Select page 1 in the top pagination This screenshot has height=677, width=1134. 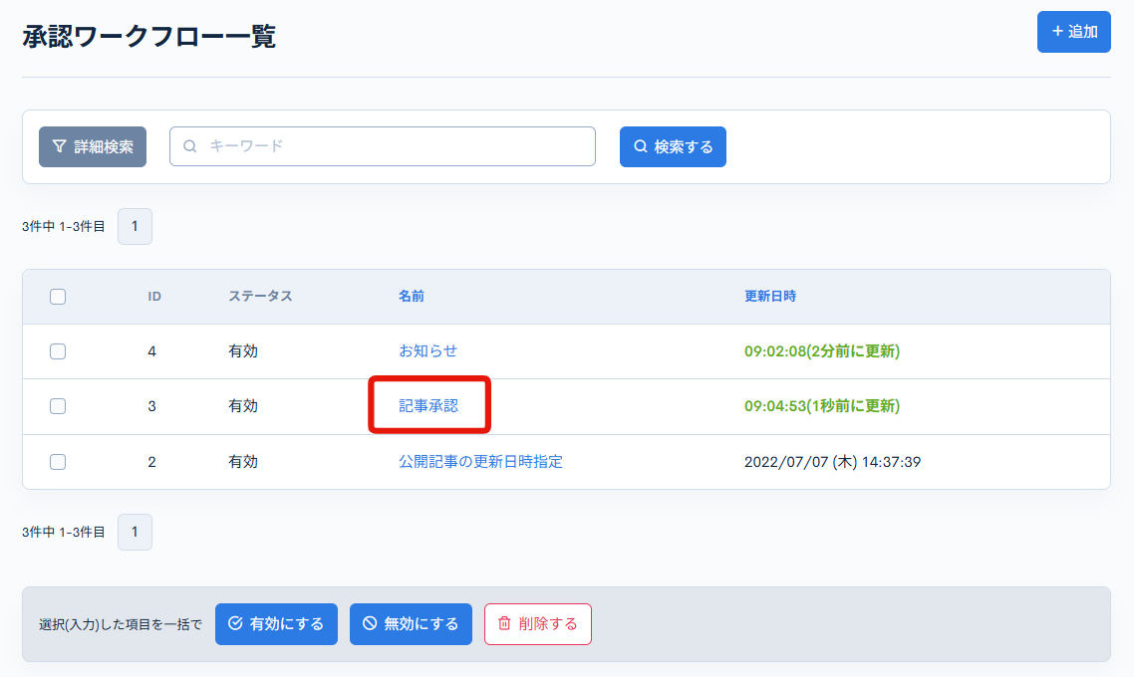point(135,226)
